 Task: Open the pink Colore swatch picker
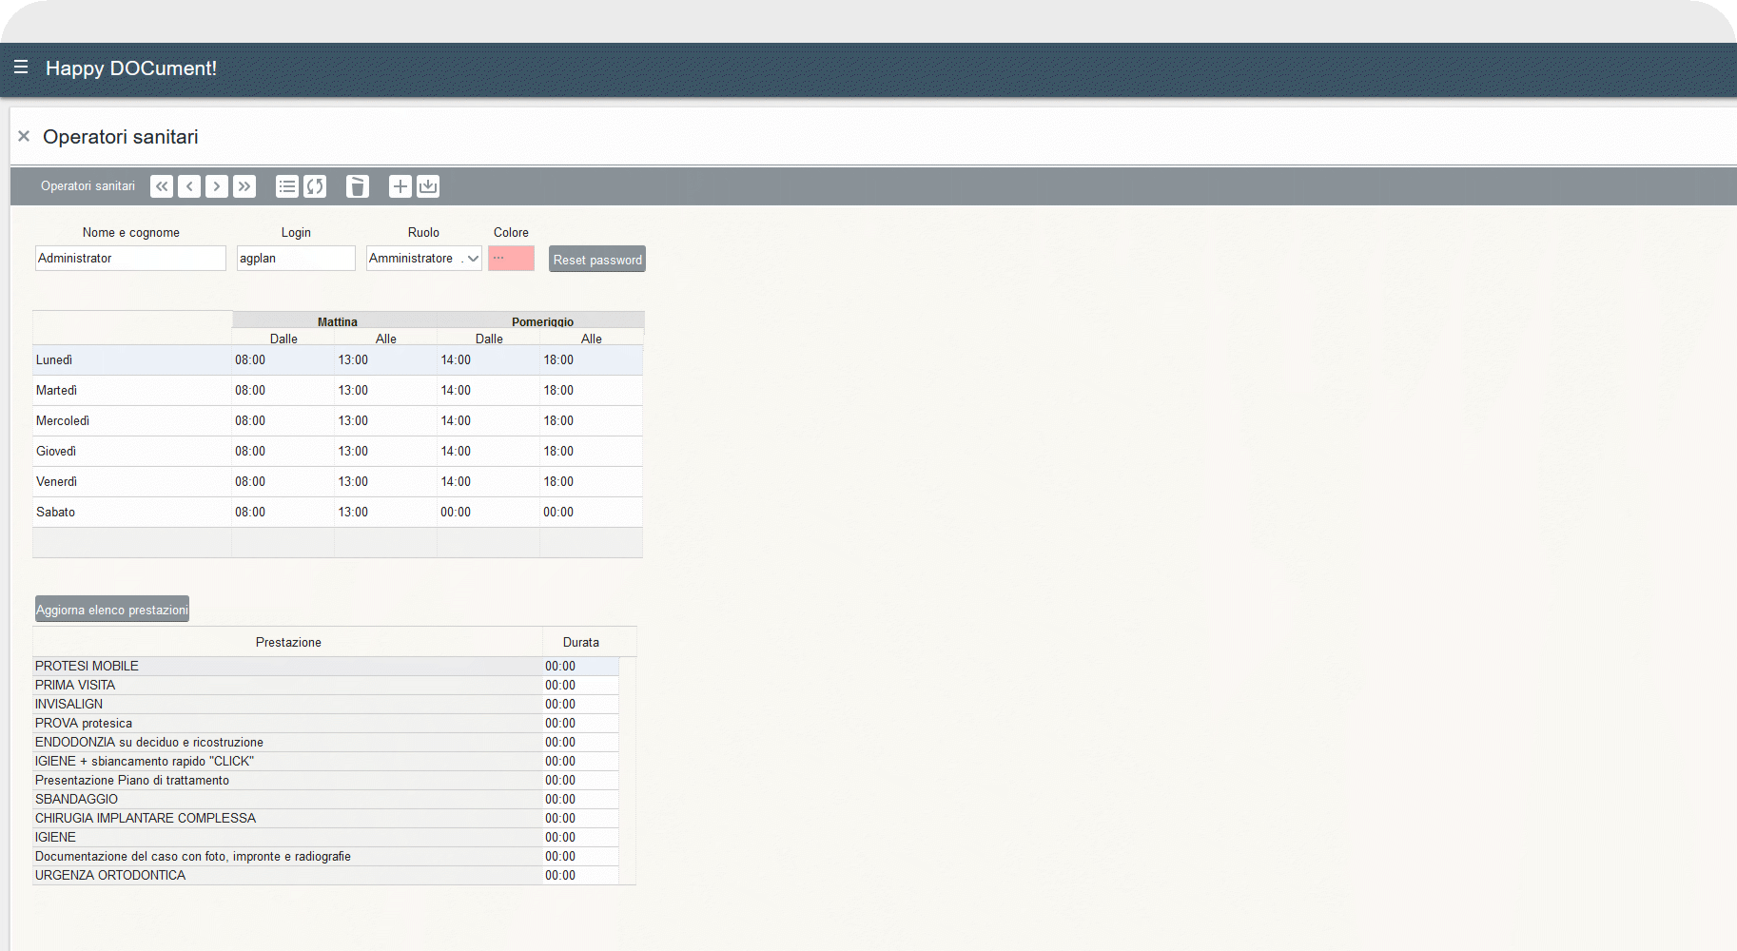click(511, 259)
